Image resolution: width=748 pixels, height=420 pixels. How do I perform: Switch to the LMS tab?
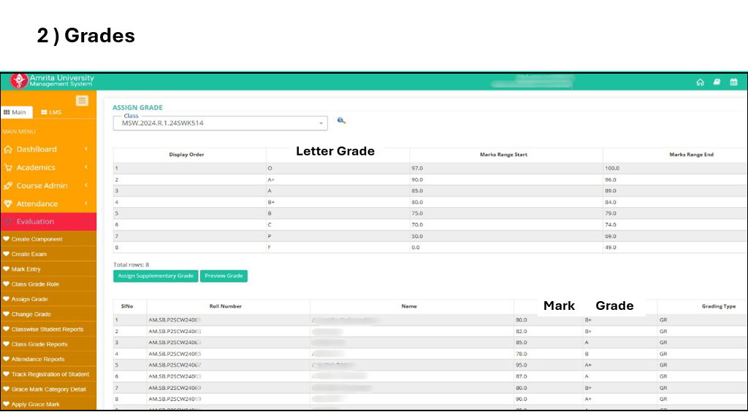point(51,112)
